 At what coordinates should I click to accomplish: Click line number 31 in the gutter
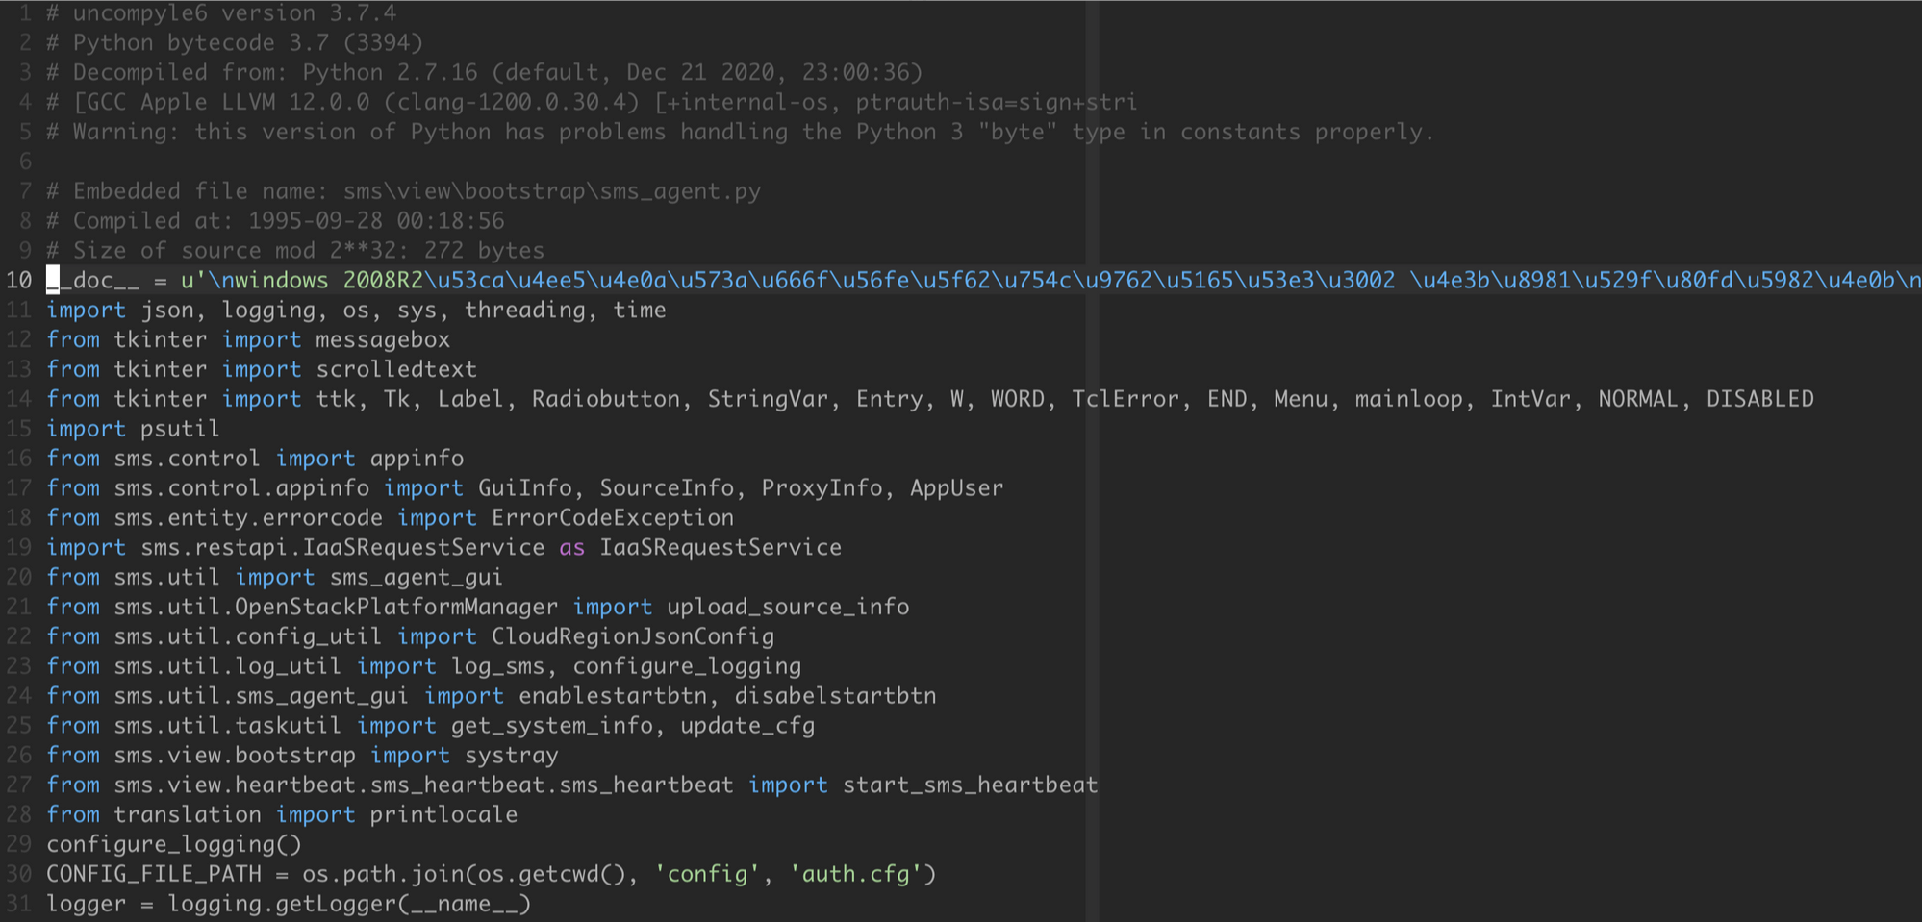pyautogui.click(x=19, y=905)
